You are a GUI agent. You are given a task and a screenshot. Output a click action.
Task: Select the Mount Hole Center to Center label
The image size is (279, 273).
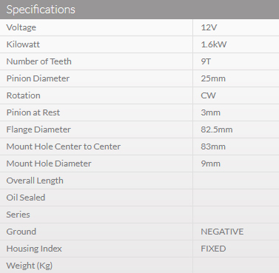coord(64,146)
